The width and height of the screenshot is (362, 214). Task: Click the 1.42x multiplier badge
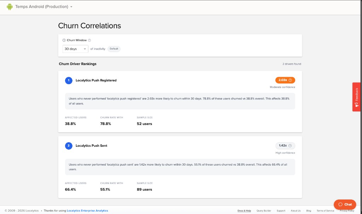285,146
